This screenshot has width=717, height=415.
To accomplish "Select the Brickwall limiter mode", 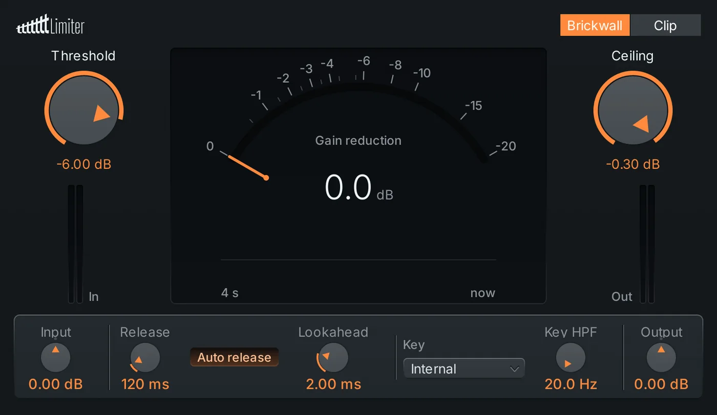I will click(595, 26).
